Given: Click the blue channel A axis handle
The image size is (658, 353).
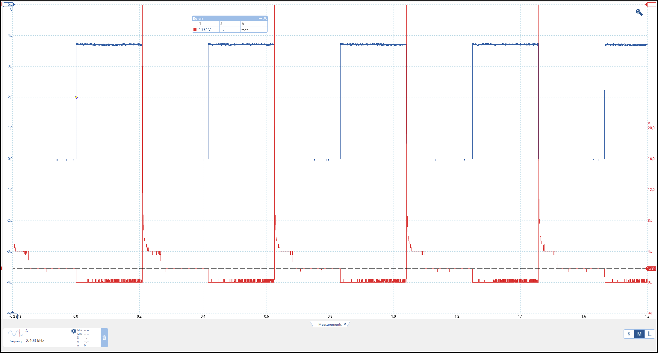Looking at the screenshot, I should point(9,5).
